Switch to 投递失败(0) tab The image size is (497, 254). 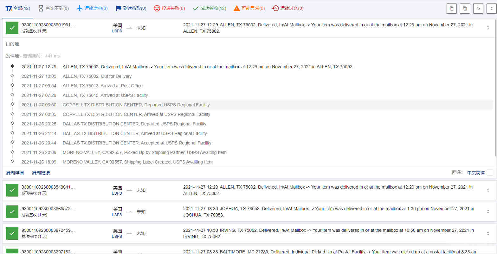pos(170,9)
